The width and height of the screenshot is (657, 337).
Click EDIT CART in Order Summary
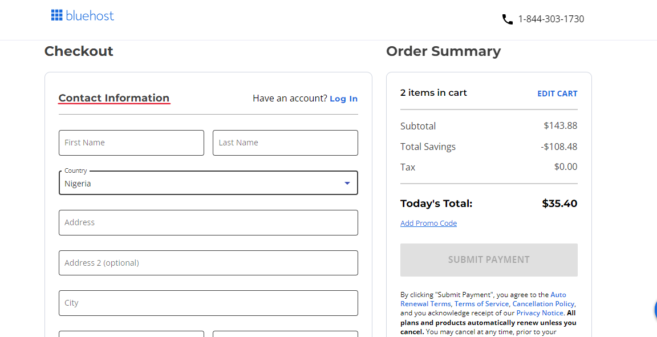(557, 94)
